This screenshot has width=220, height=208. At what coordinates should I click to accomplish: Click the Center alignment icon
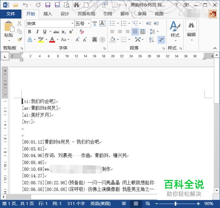[x=120, y=31]
